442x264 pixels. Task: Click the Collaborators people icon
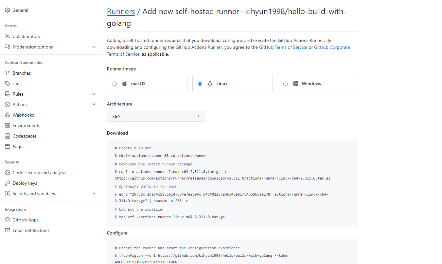8,36
